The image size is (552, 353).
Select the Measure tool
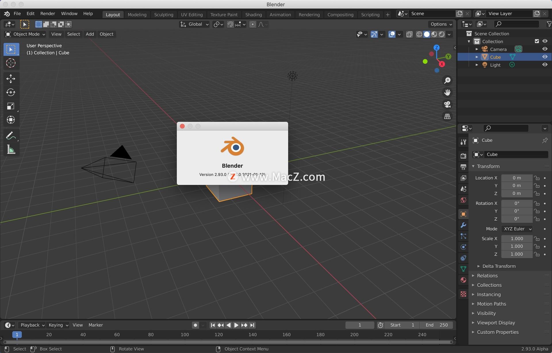(11, 149)
